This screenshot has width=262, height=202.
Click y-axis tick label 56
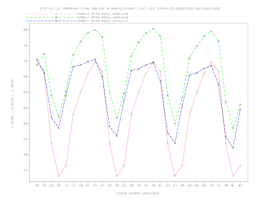26,123
